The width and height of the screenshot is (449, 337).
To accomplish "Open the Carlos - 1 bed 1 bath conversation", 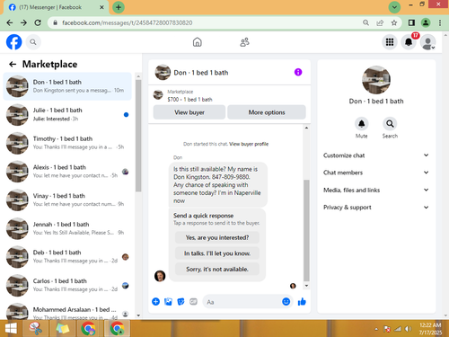I will tap(67, 285).
